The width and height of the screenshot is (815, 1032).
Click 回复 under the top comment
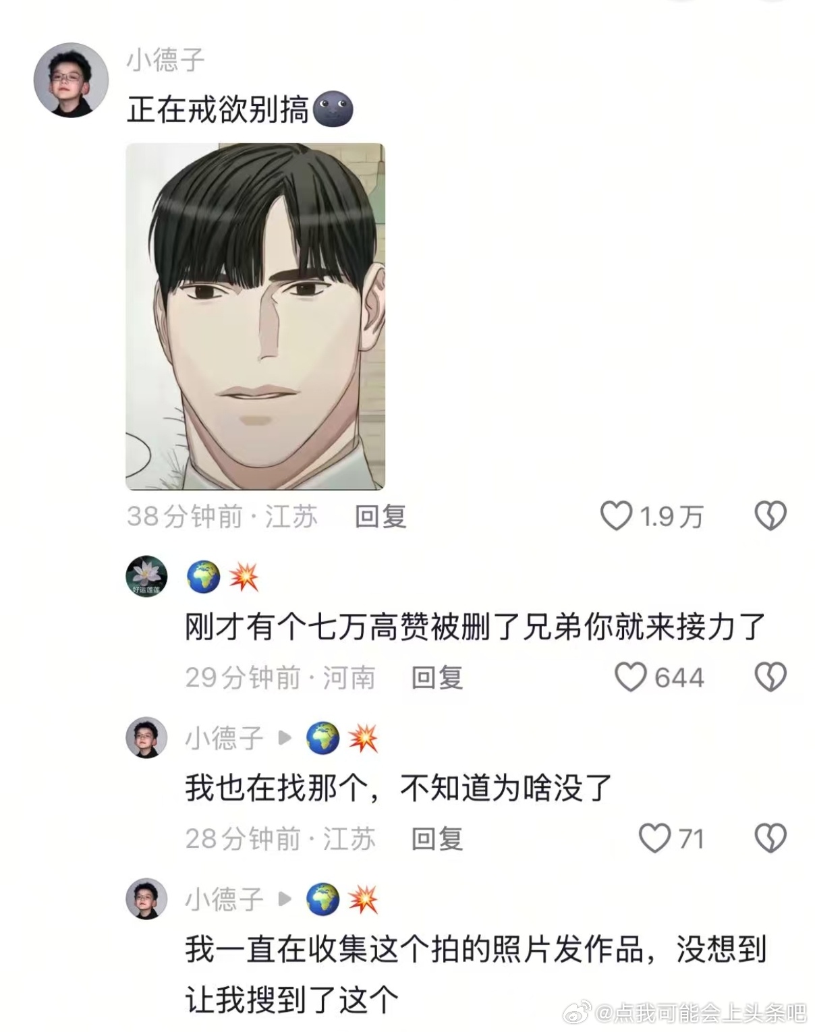(381, 517)
